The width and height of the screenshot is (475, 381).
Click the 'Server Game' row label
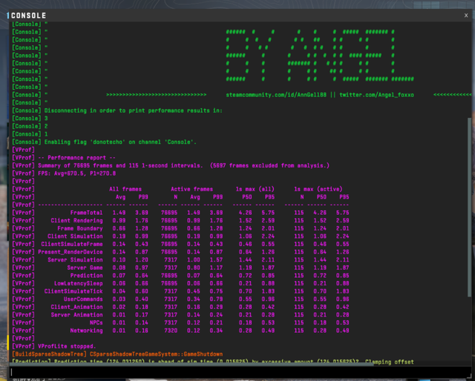click(85, 268)
